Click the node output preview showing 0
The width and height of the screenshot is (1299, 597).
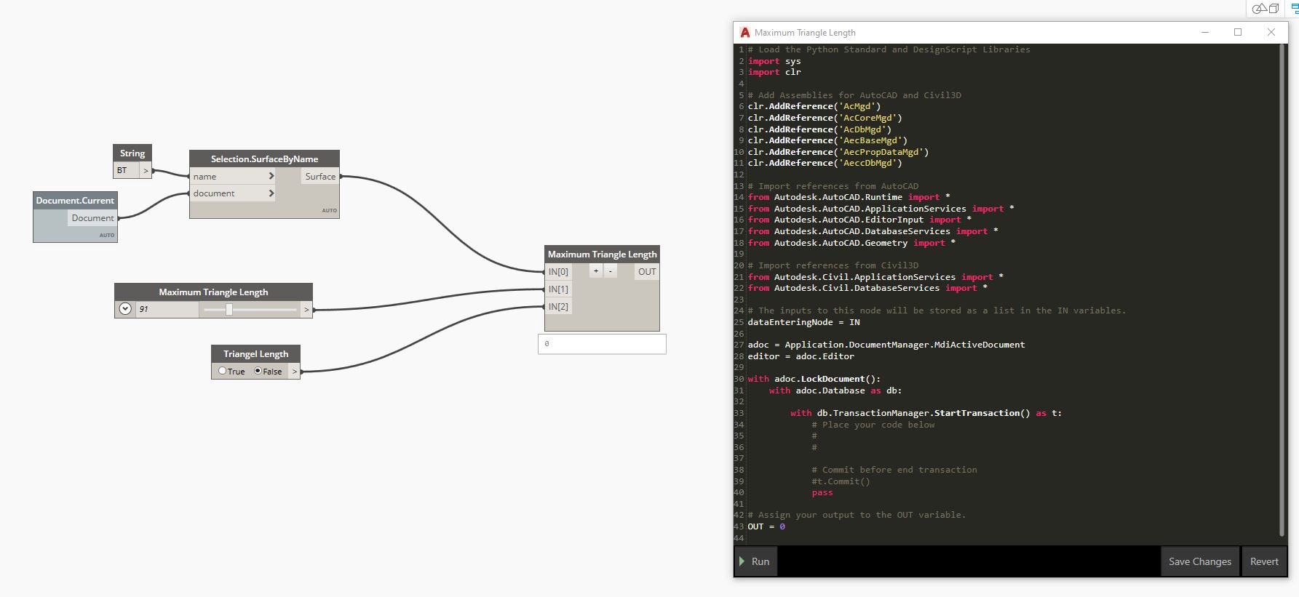pos(602,344)
